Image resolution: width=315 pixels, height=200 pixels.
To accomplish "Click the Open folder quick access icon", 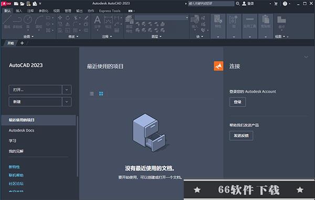I will [22, 4].
